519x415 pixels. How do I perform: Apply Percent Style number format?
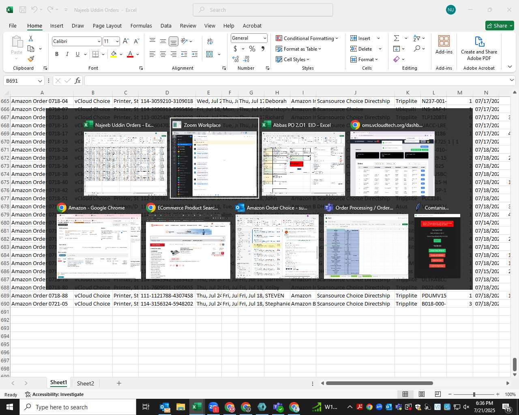tap(252, 49)
